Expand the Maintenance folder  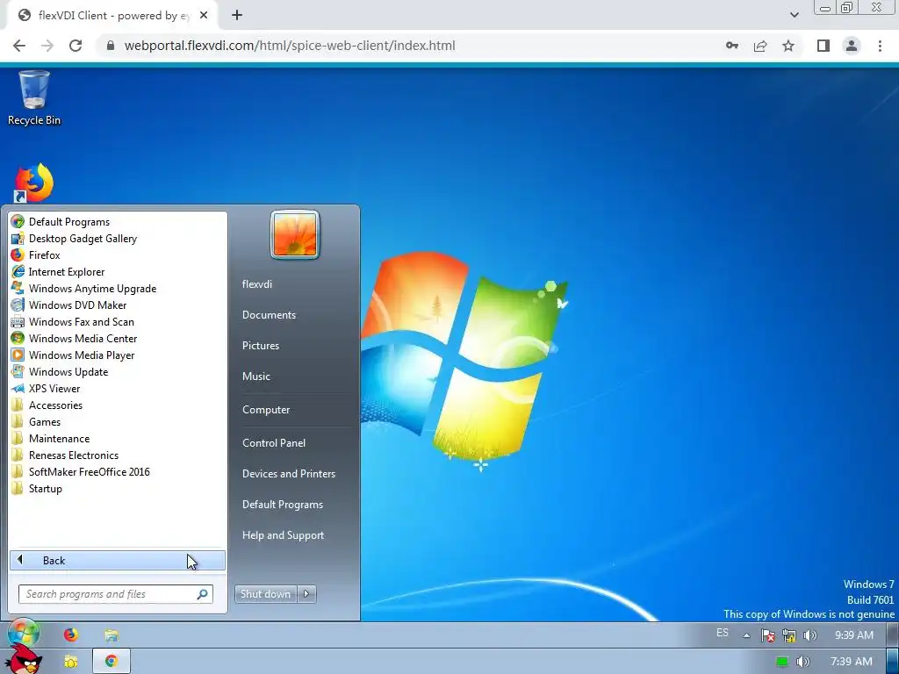click(x=50, y=439)
